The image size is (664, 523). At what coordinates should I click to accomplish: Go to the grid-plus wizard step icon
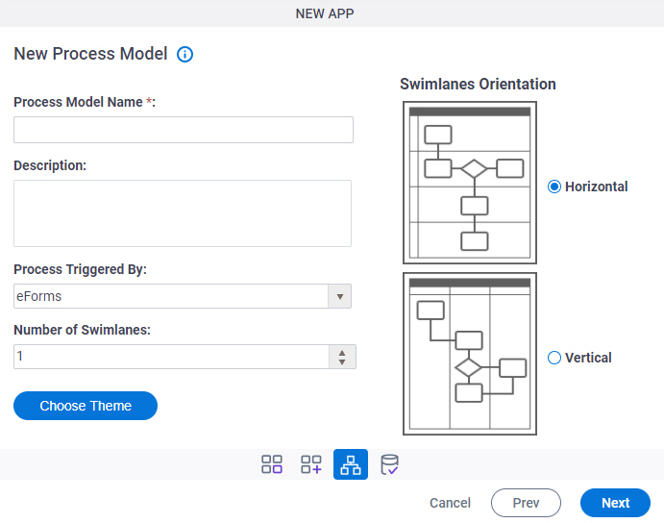tap(311, 464)
